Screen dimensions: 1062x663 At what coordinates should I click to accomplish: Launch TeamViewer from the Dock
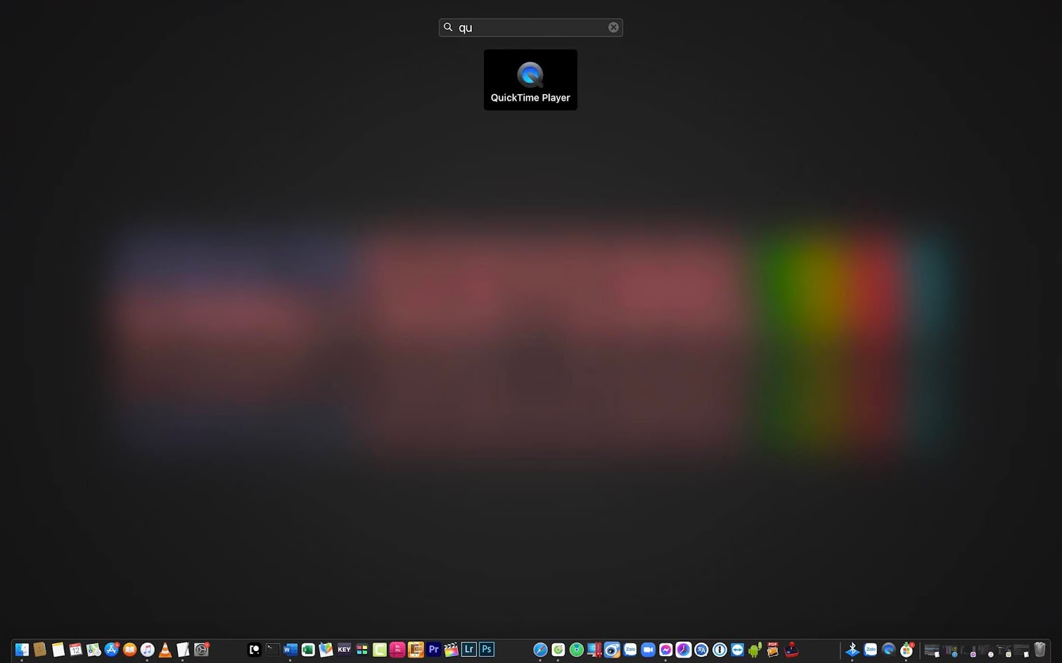737,650
